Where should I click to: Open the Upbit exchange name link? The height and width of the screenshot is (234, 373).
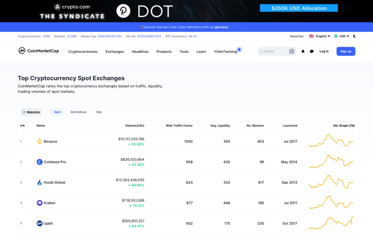point(48,223)
